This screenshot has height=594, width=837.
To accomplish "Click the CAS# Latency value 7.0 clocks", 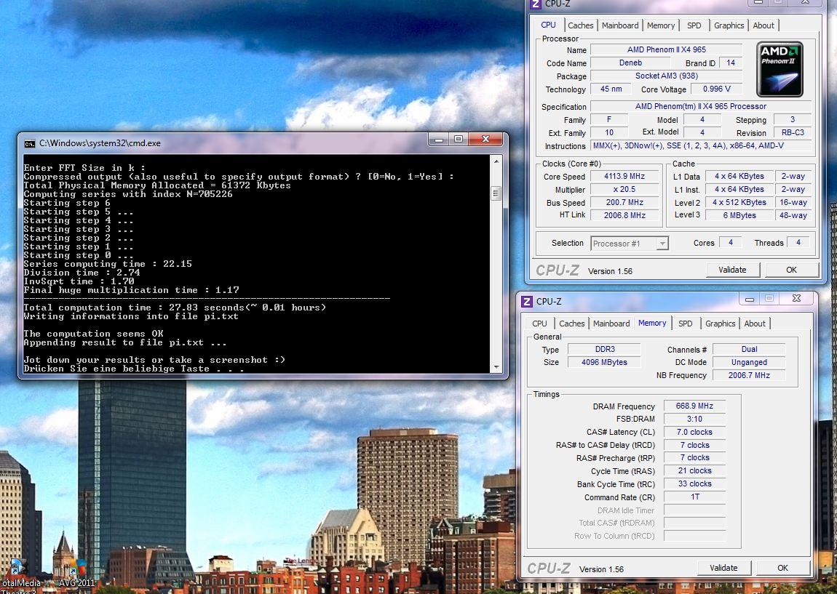I will [694, 433].
